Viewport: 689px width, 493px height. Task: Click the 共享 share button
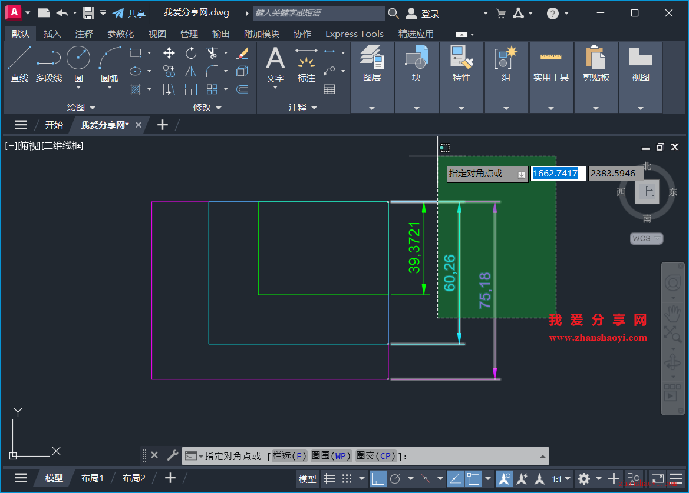tap(128, 14)
